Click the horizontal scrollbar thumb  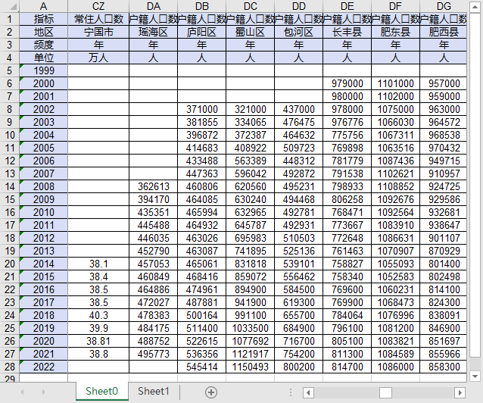coord(385,392)
